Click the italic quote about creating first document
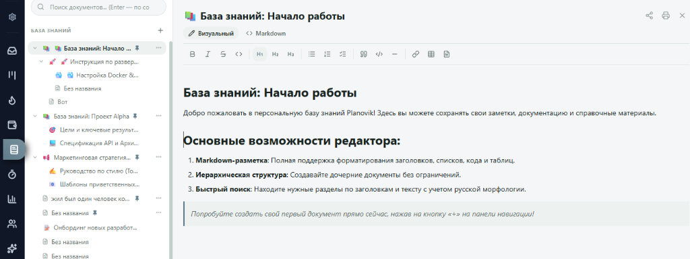This screenshot has width=690, height=259. (363, 214)
